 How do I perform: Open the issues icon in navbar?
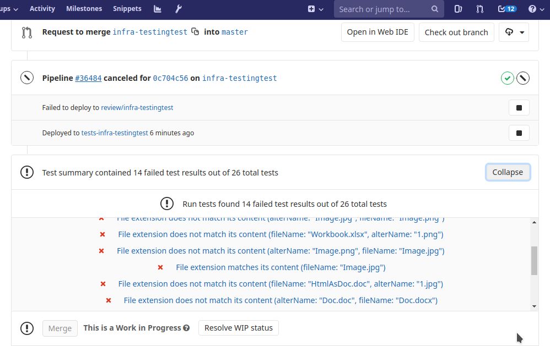click(458, 9)
